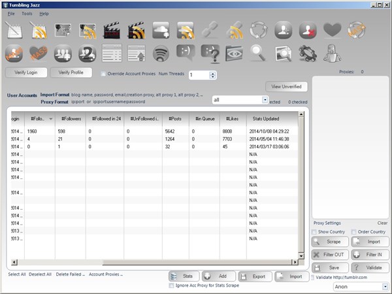The width and height of the screenshot is (392, 294).
Task: Click the robot figure icon
Action: [x=332, y=54]
